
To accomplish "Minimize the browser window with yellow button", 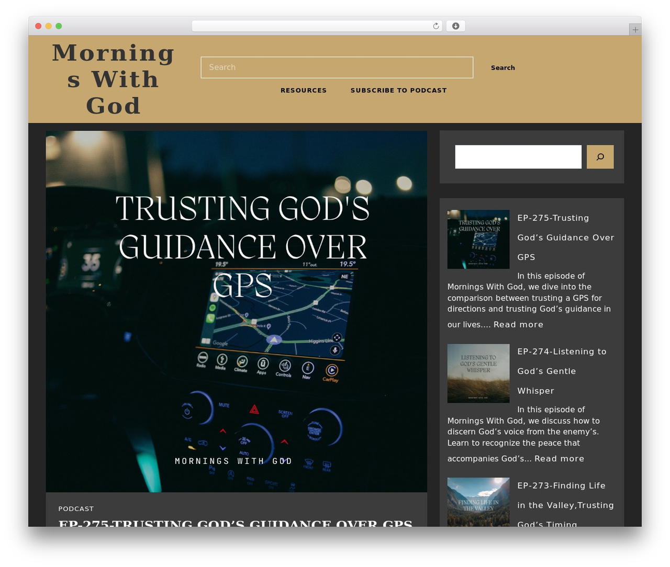I will coord(49,26).
